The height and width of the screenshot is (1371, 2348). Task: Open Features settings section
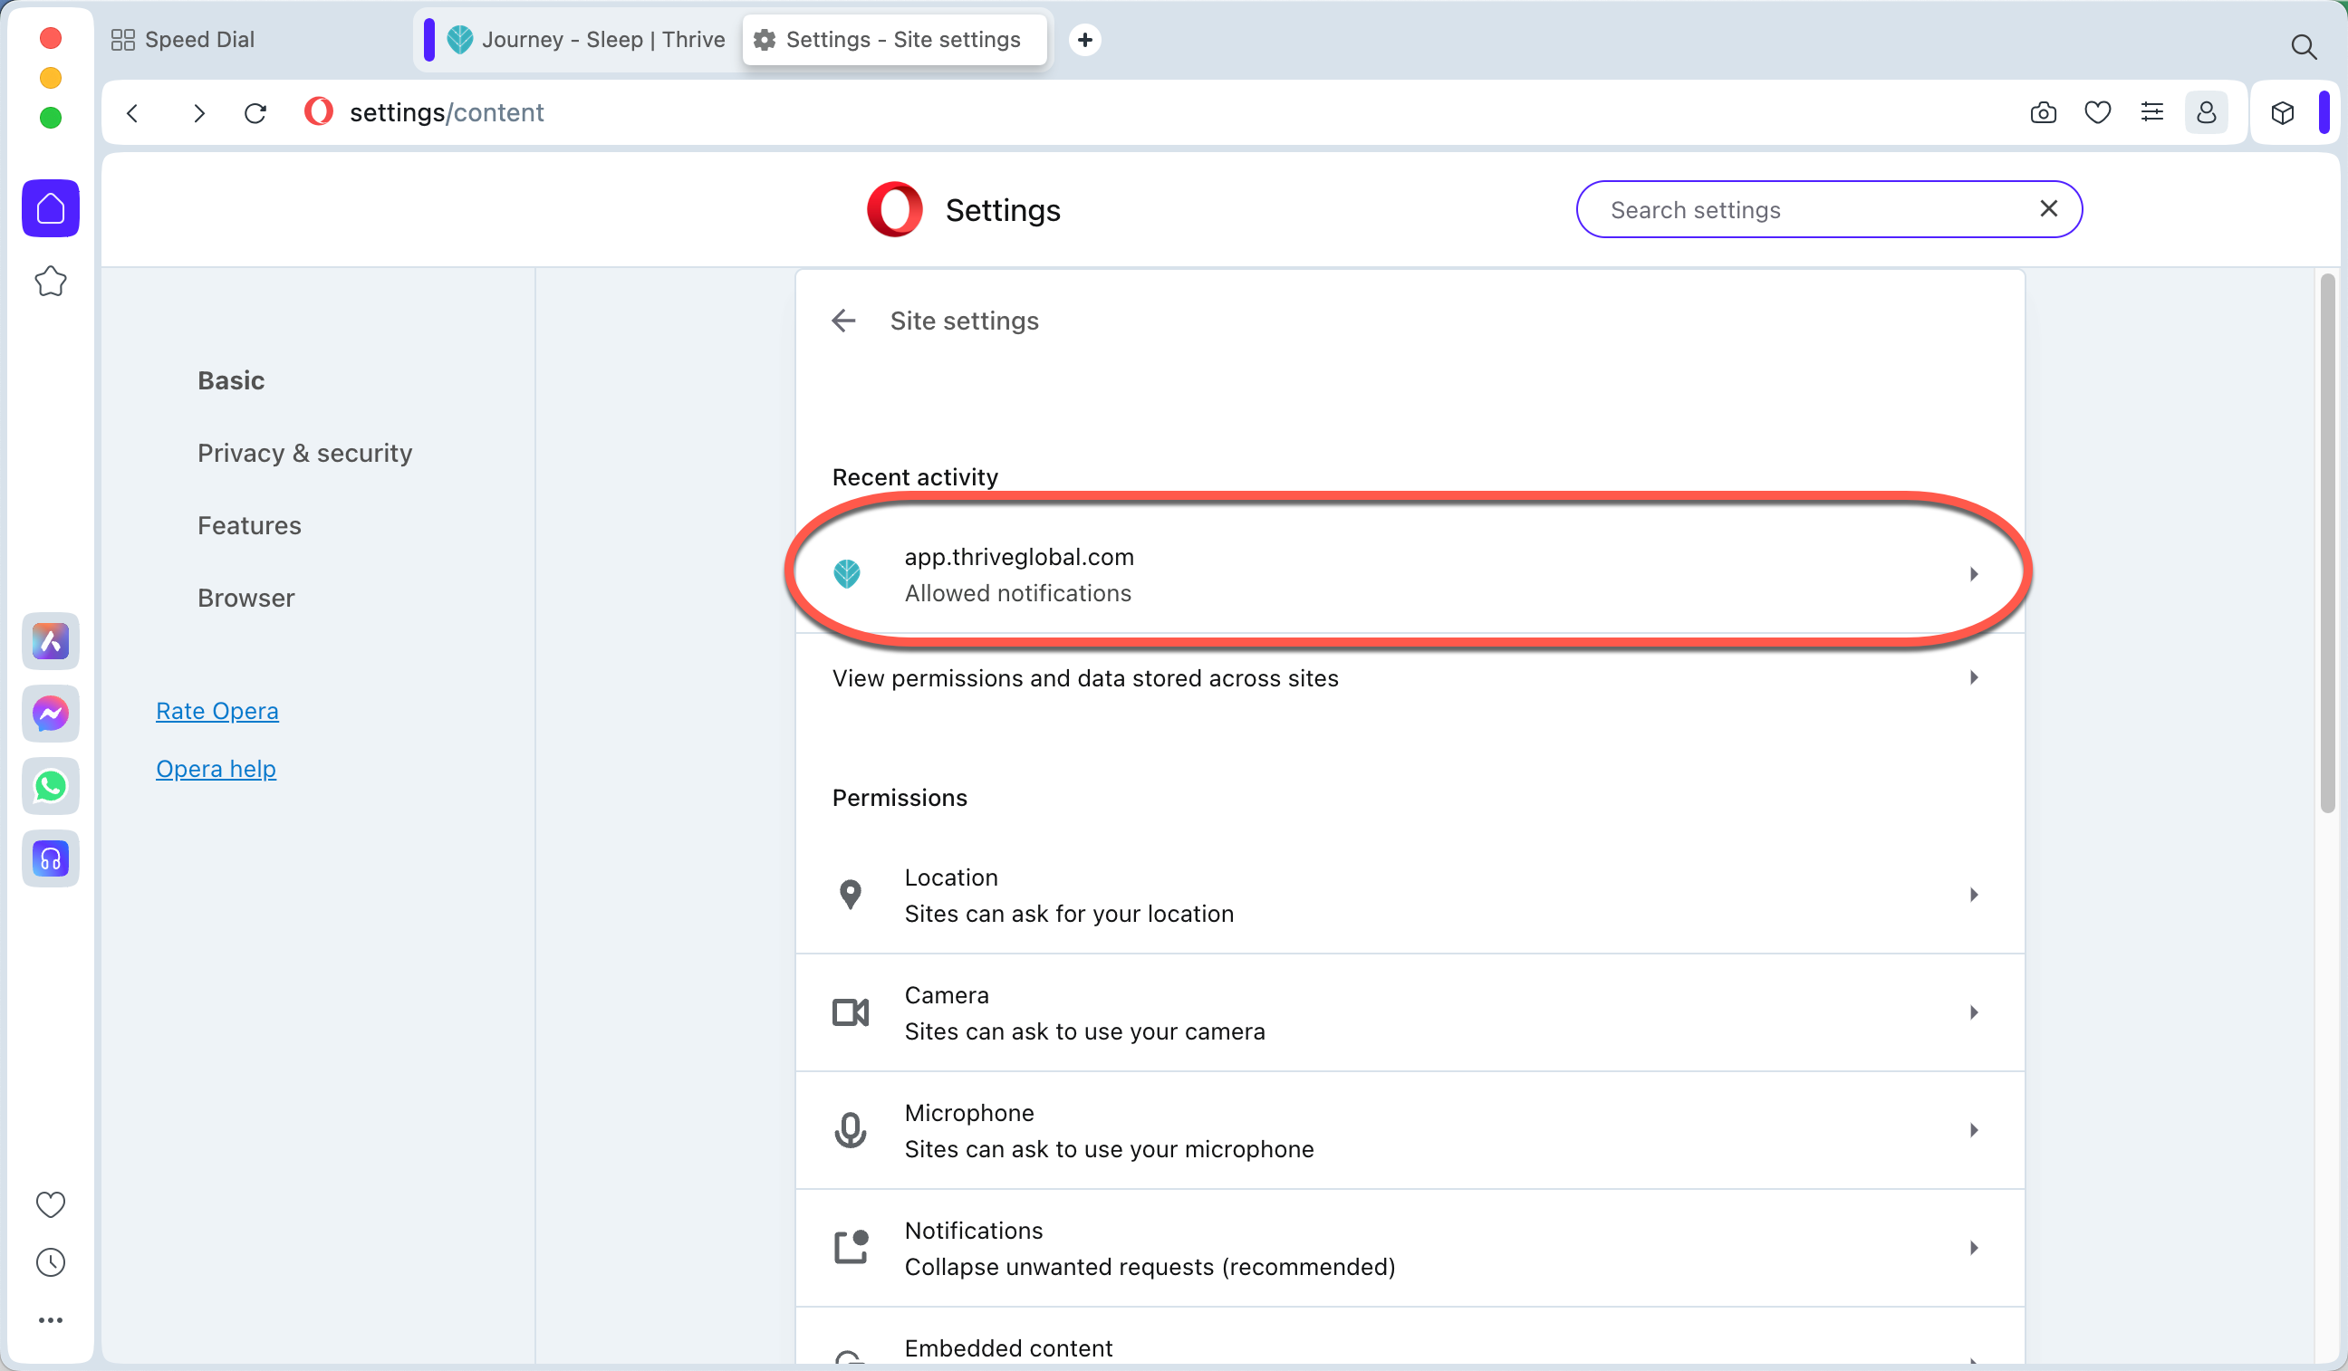(249, 525)
